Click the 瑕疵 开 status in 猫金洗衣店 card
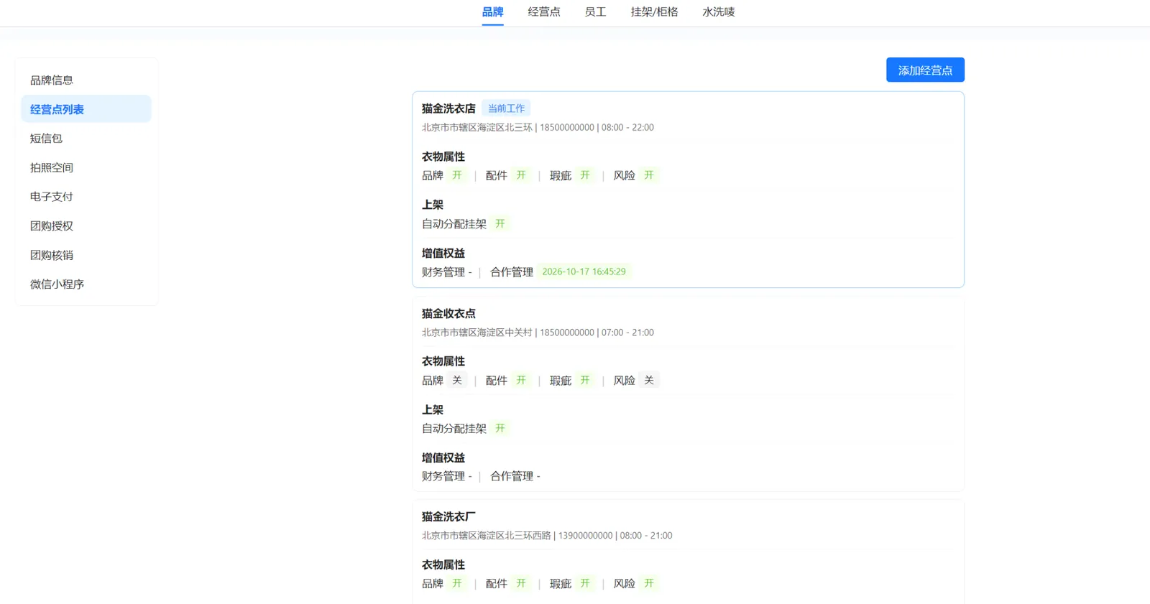Viewport: 1150px width, 604px height. (x=585, y=175)
